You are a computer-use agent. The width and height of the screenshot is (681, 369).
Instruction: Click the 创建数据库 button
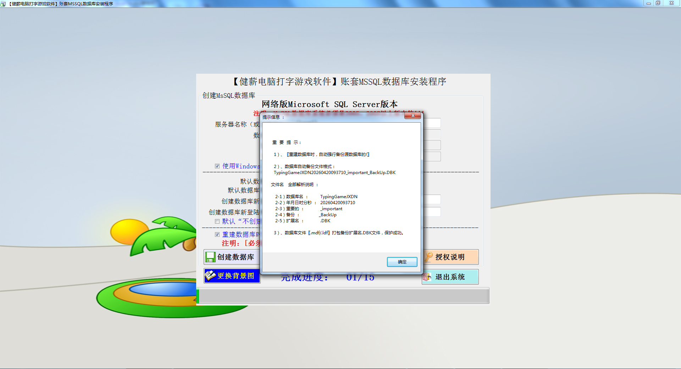[x=232, y=257]
